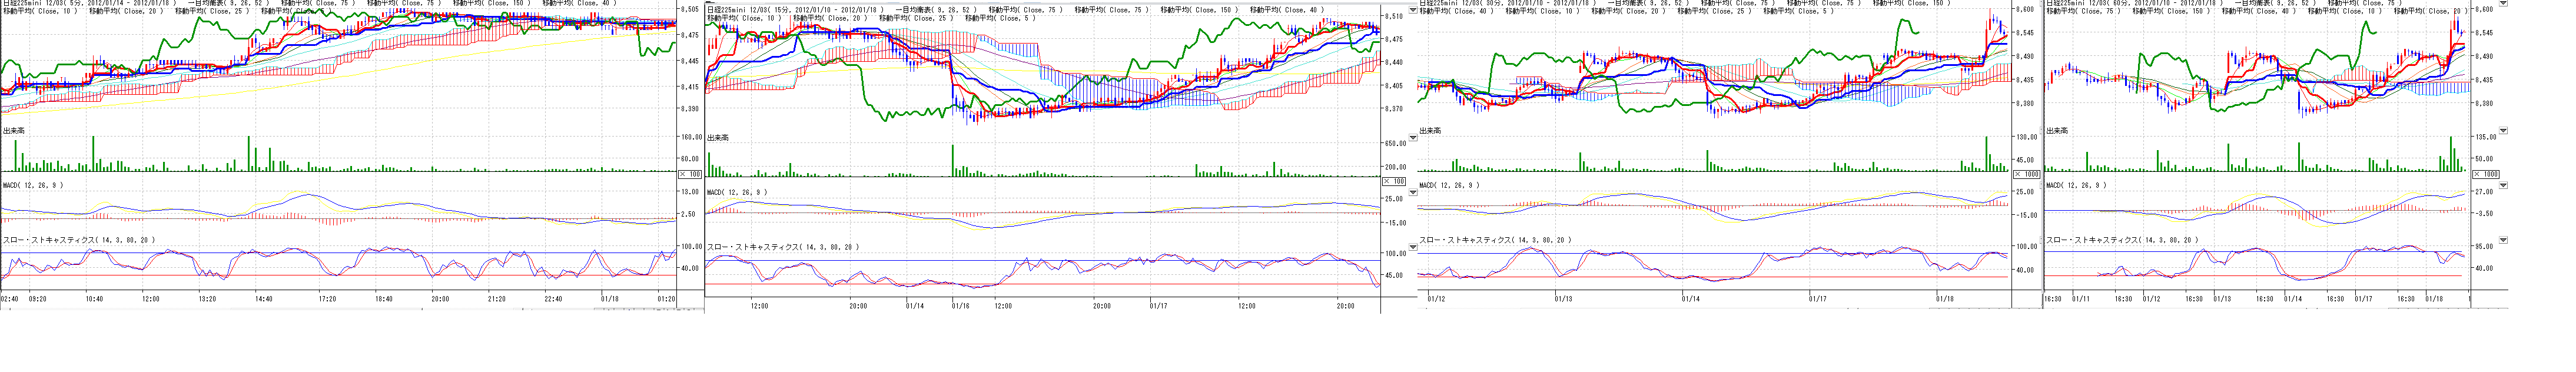Viewport: 2576px width, 372px height.
Task: Click the 01/16 date marker on 15分 time axis
Action: click(x=961, y=306)
